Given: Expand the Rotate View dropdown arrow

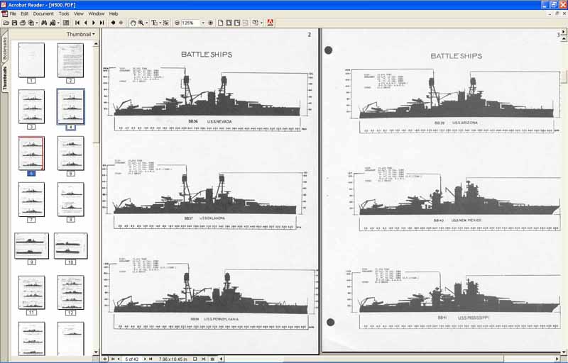Looking at the screenshot, I should (261, 23).
